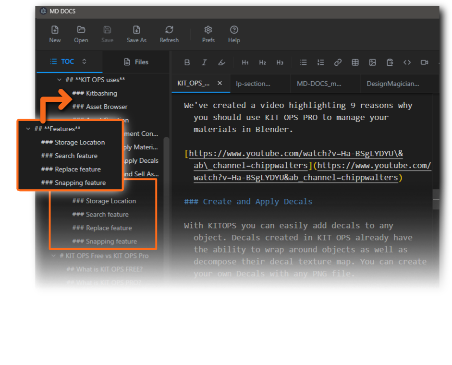Apply italic formatting
Screen dimensions: 452x365
tap(204, 62)
